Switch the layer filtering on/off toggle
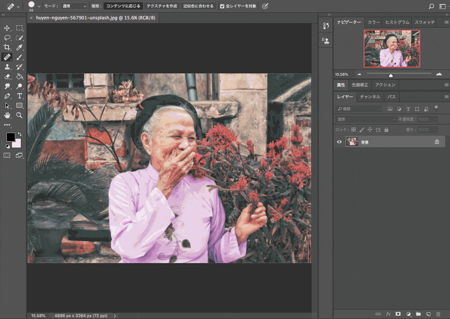 [436, 108]
